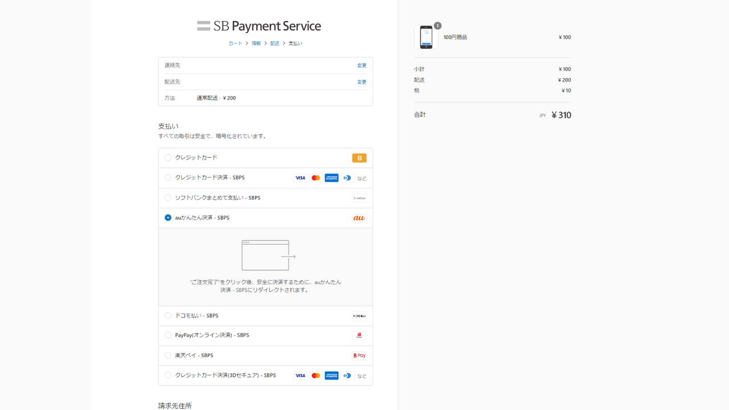Screen dimensions: 729x410
Task: Click the redirect browser window illustration
Action: coord(268,255)
